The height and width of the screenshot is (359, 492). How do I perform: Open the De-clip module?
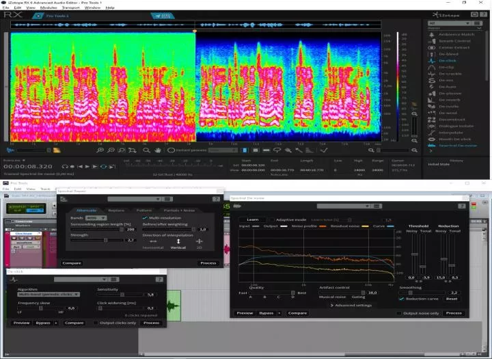click(x=446, y=67)
